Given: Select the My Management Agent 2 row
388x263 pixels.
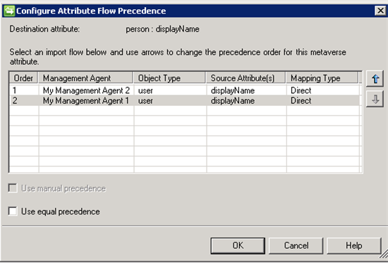Looking at the screenshot, I should (x=184, y=90).
